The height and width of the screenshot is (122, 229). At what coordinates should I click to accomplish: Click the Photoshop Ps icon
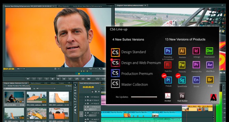click(168, 51)
